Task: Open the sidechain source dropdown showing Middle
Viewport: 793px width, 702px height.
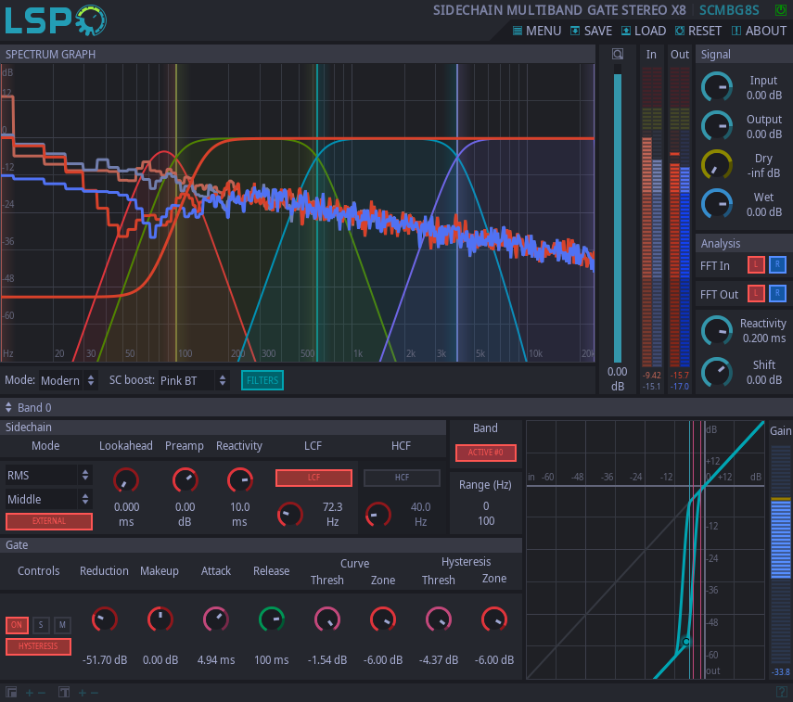Action: point(48,500)
